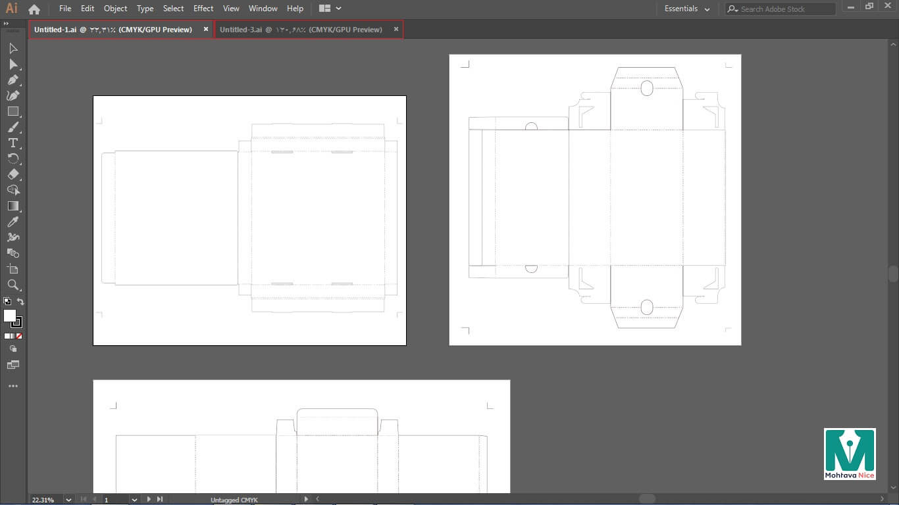899x505 pixels.
Task: Pick the Rectangle tool
Action: tap(13, 112)
